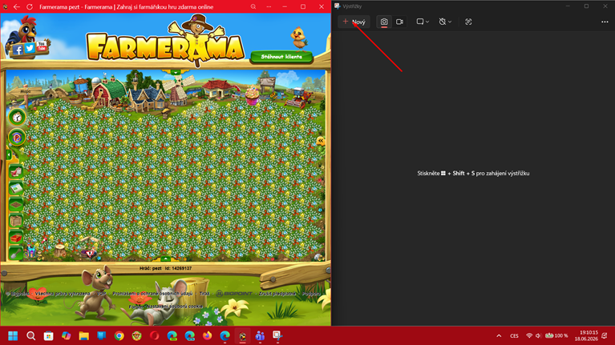Image resolution: width=615 pixels, height=345 pixels.
Task: Switch to video recording mode in Výstřižky
Action: (399, 22)
